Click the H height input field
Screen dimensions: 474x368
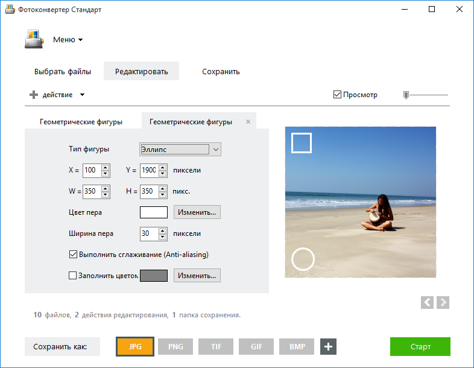coord(149,191)
